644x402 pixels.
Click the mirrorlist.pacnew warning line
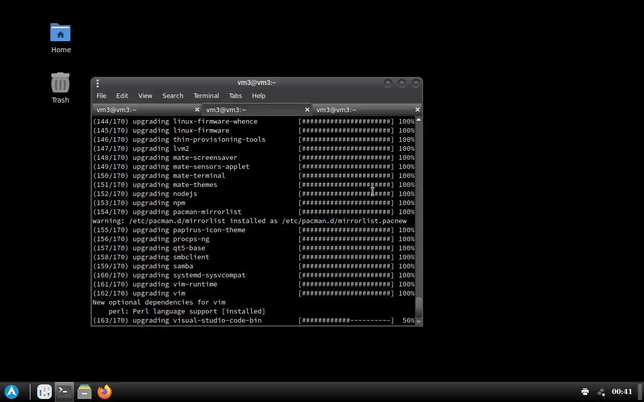click(x=250, y=221)
